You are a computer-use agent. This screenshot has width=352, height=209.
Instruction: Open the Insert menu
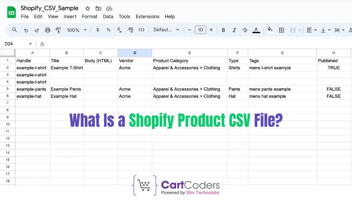pyautogui.click(x=70, y=16)
